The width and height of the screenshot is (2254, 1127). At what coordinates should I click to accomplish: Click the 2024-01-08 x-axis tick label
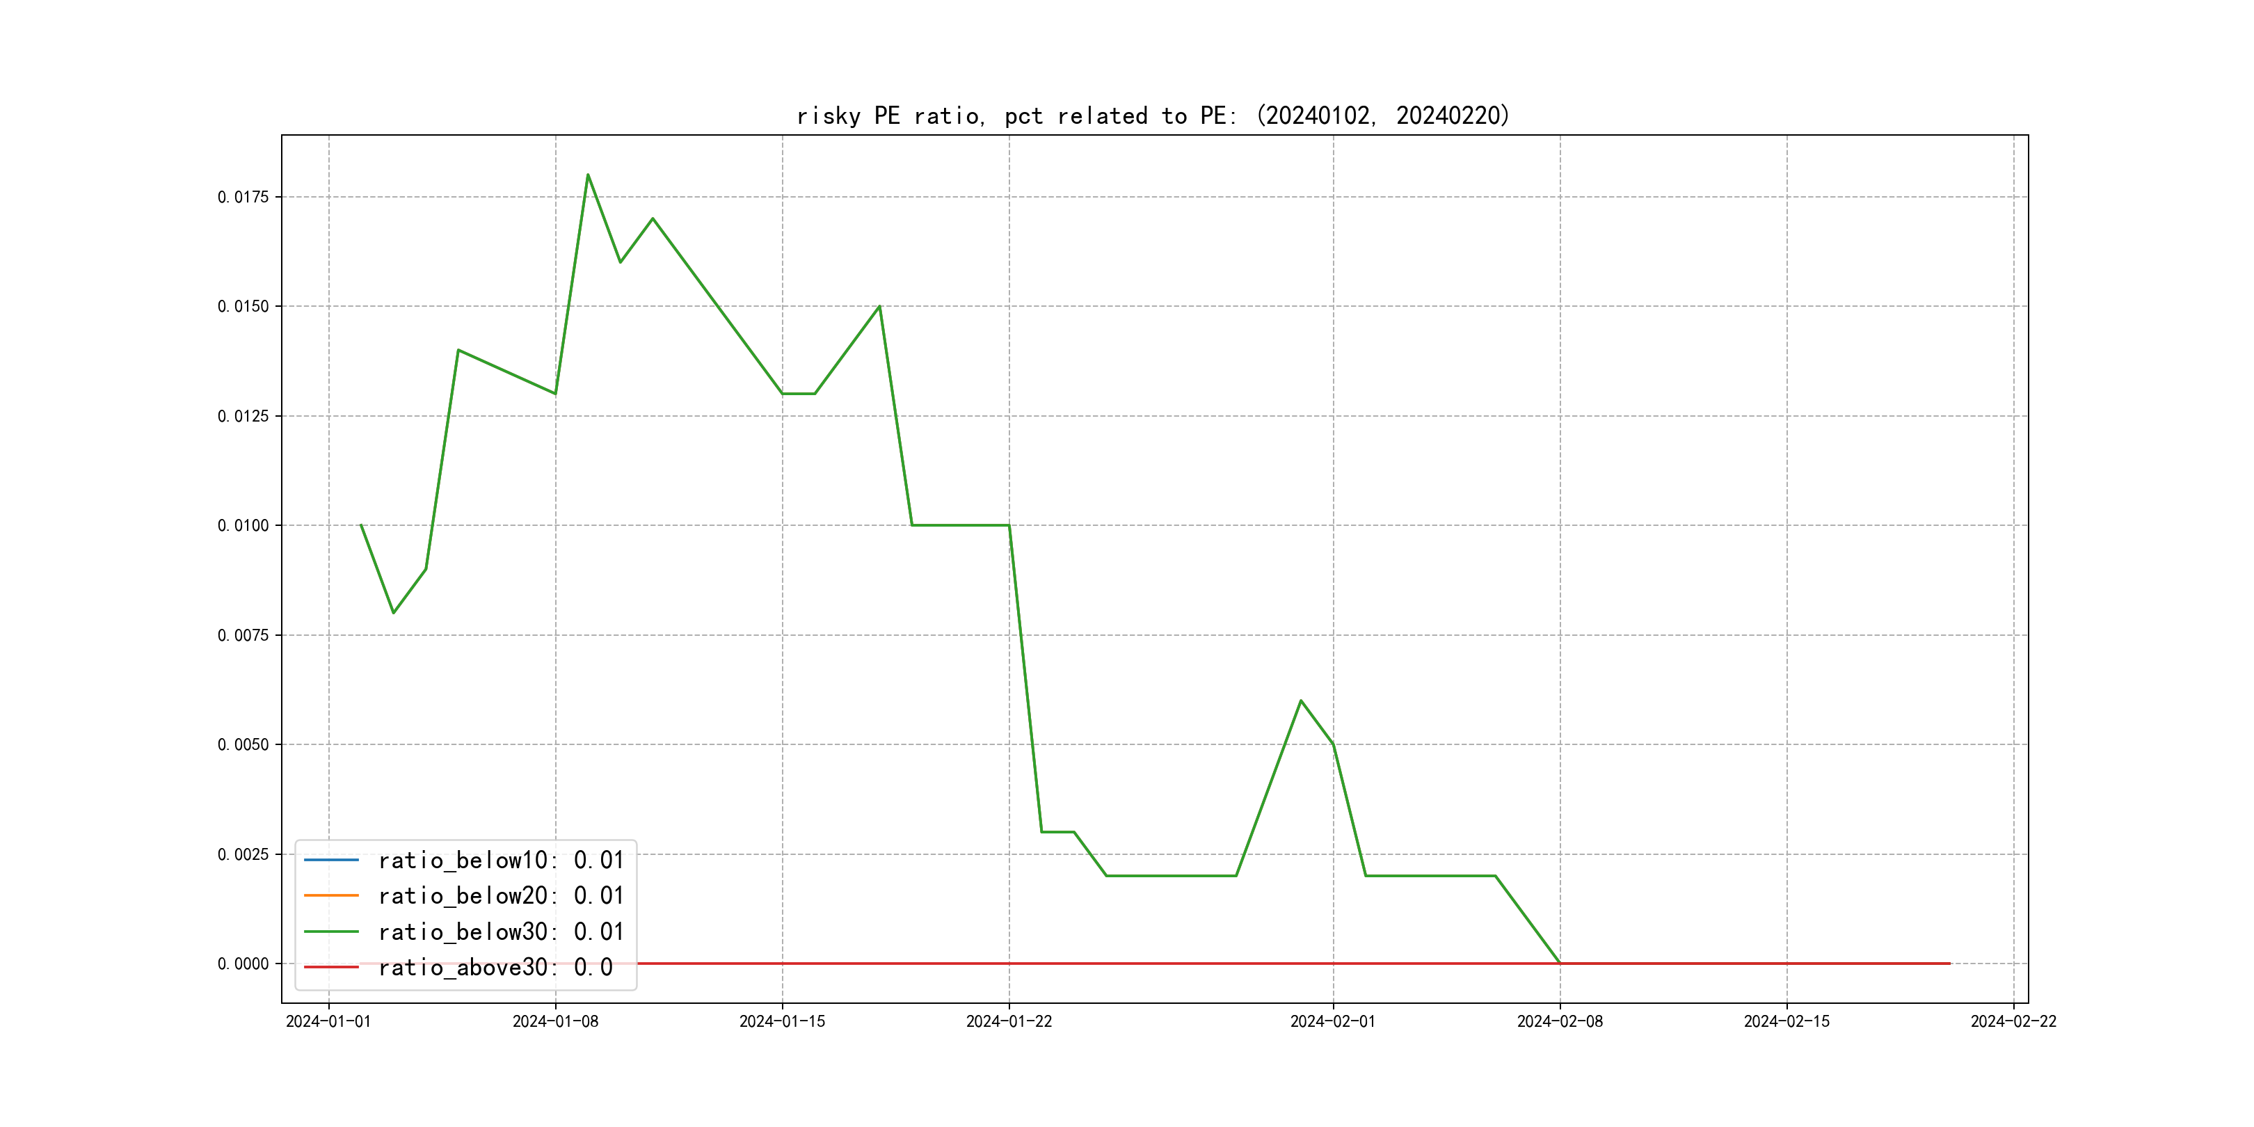point(556,1021)
